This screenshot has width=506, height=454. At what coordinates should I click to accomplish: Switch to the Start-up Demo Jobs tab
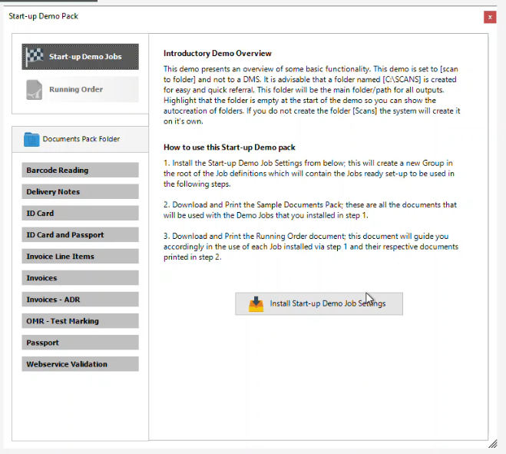click(80, 57)
